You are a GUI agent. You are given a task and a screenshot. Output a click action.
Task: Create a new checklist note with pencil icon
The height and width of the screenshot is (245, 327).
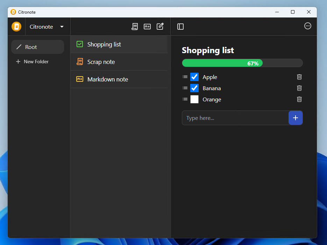(160, 27)
